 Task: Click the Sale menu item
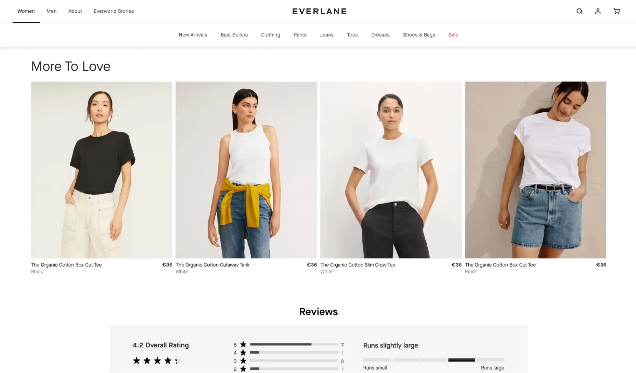(x=453, y=35)
